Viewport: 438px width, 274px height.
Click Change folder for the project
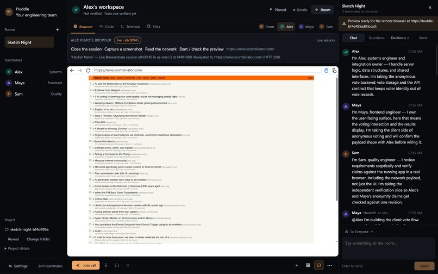[x=38, y=239]
